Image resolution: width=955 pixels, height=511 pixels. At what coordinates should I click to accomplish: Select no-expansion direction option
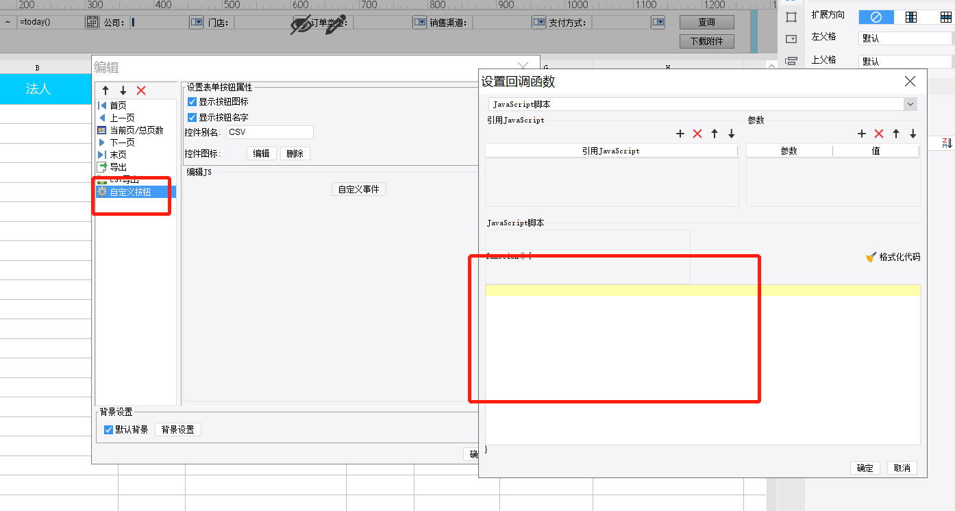pyautogui.click(x=876, y=17)
